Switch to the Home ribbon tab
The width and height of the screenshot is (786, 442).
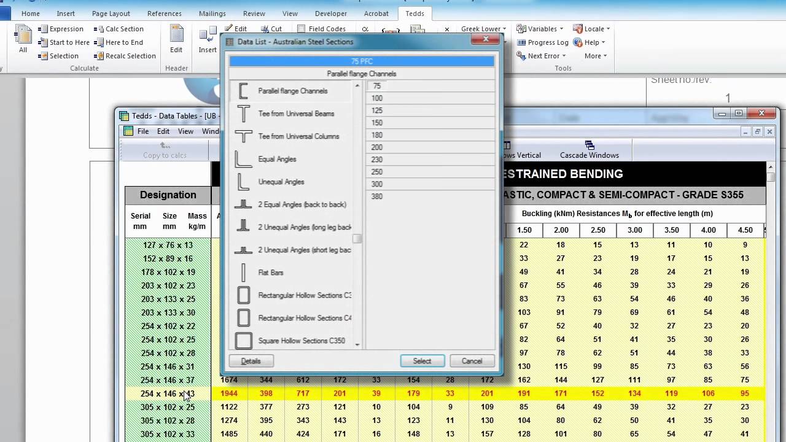[30, 14]
